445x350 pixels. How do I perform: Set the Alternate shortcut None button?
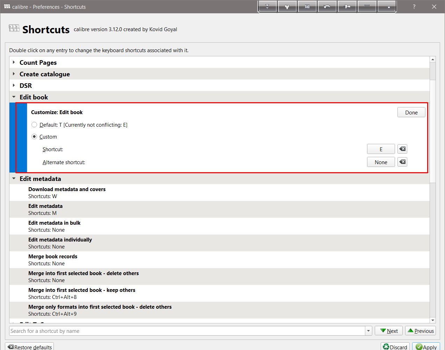point(381,162)
